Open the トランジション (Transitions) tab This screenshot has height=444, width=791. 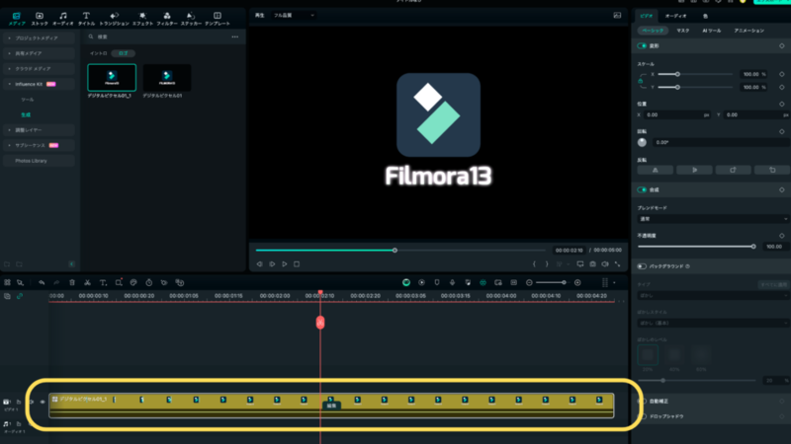(x=114, y=19)
